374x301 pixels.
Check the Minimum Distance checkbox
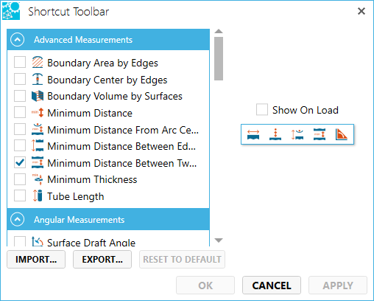point(20,112)
